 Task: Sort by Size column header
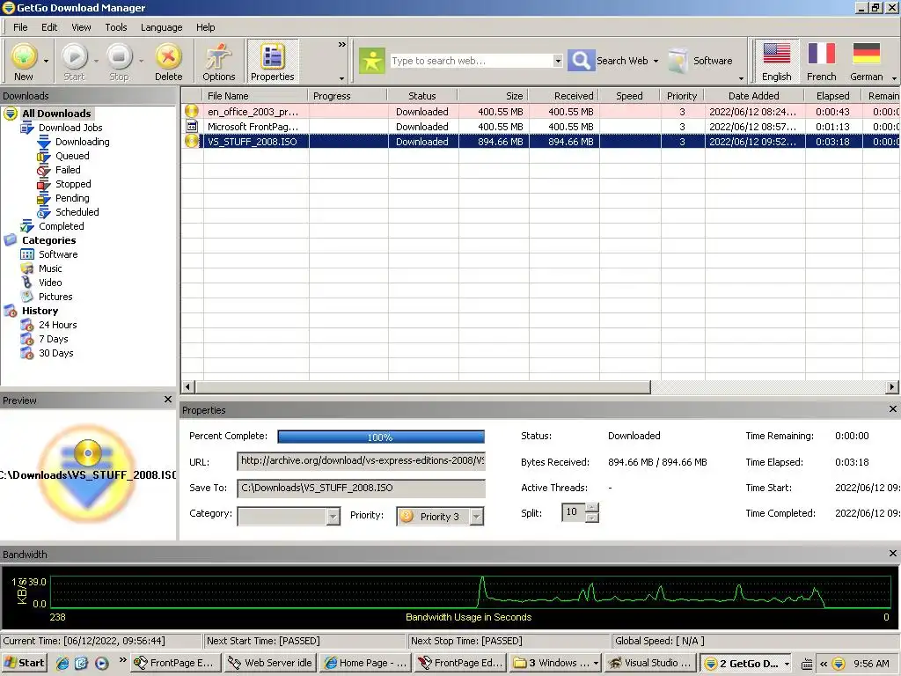click(x=493, y=95)
